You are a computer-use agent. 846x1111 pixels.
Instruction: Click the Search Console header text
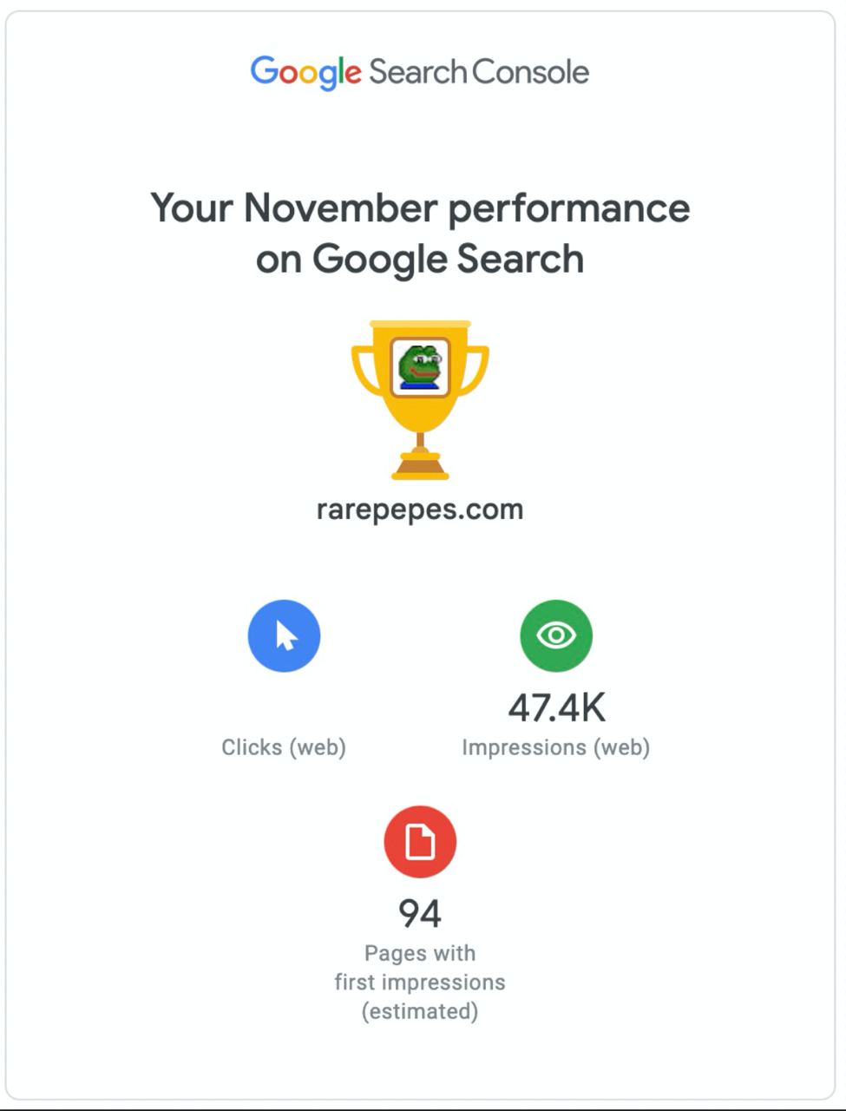(x=479, y=71)
